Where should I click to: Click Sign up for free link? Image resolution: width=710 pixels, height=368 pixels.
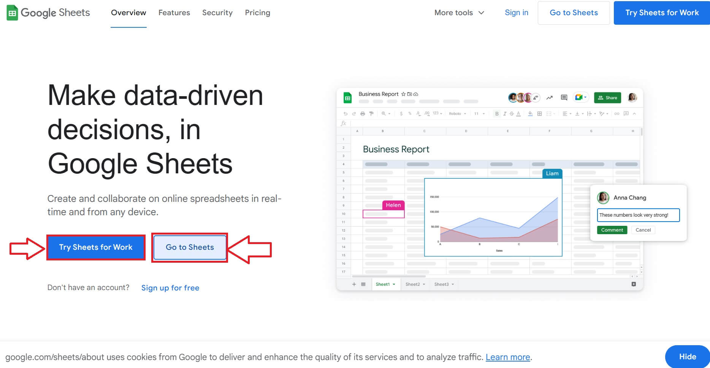coord(170,288)
